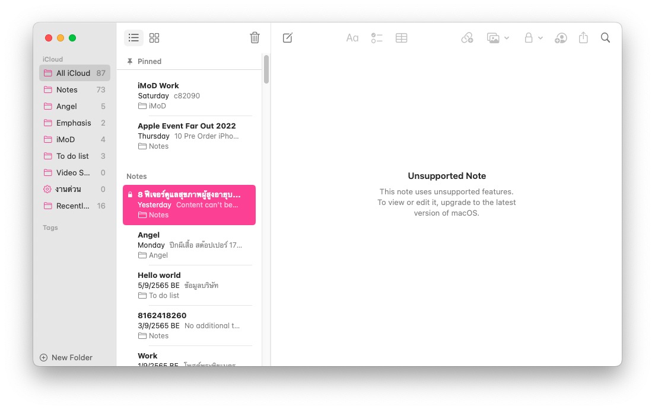Delete note using the trash icon
655x410 pixels.
pos(255,38)
